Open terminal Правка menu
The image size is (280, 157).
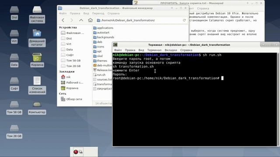pyautogui.click(x=130, y=50)
